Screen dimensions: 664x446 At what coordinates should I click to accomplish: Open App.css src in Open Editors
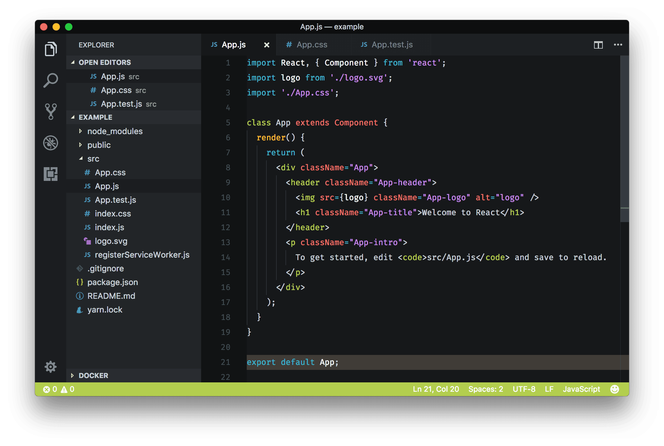pyautogui.click(x=134, y=90)
